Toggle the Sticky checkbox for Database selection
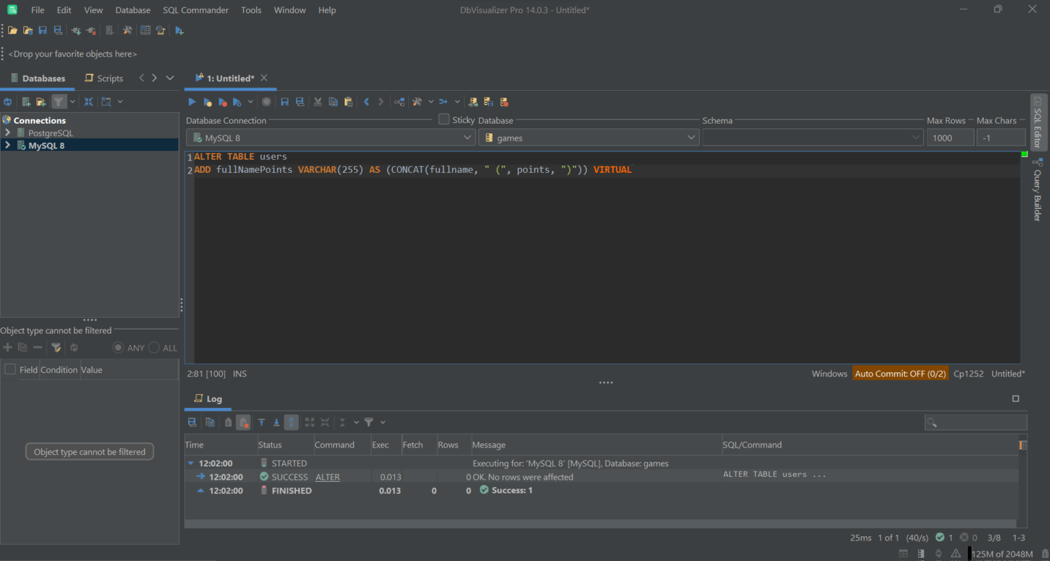 (x=443, y=119)
